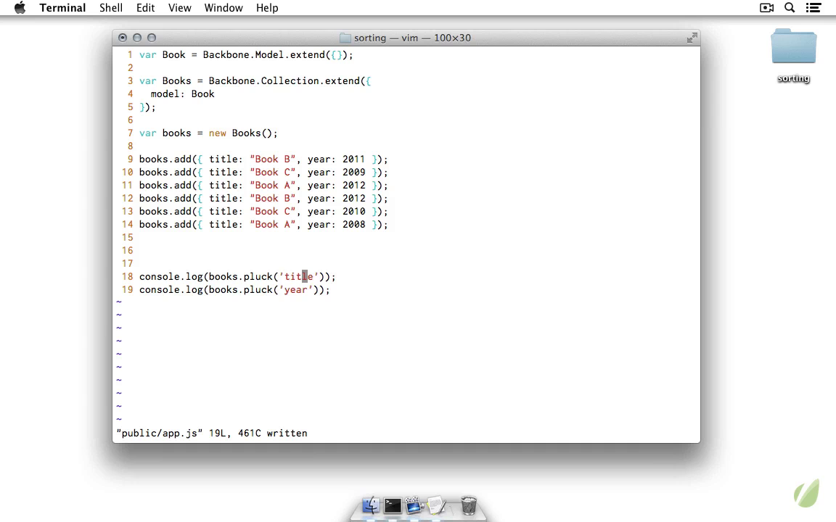Open the Edit menu
The image size is (836, 522).
145,8
